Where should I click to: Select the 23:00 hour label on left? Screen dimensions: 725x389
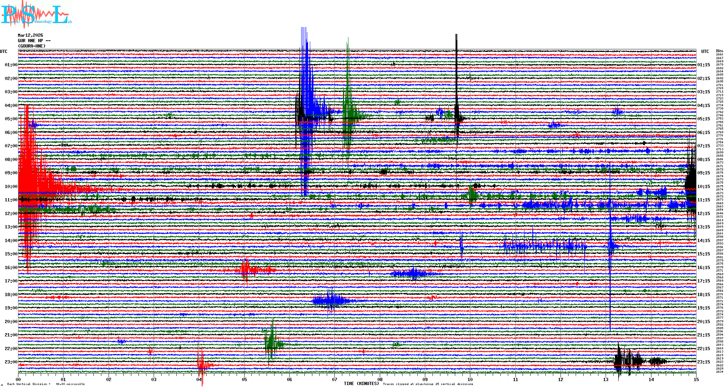11,362
